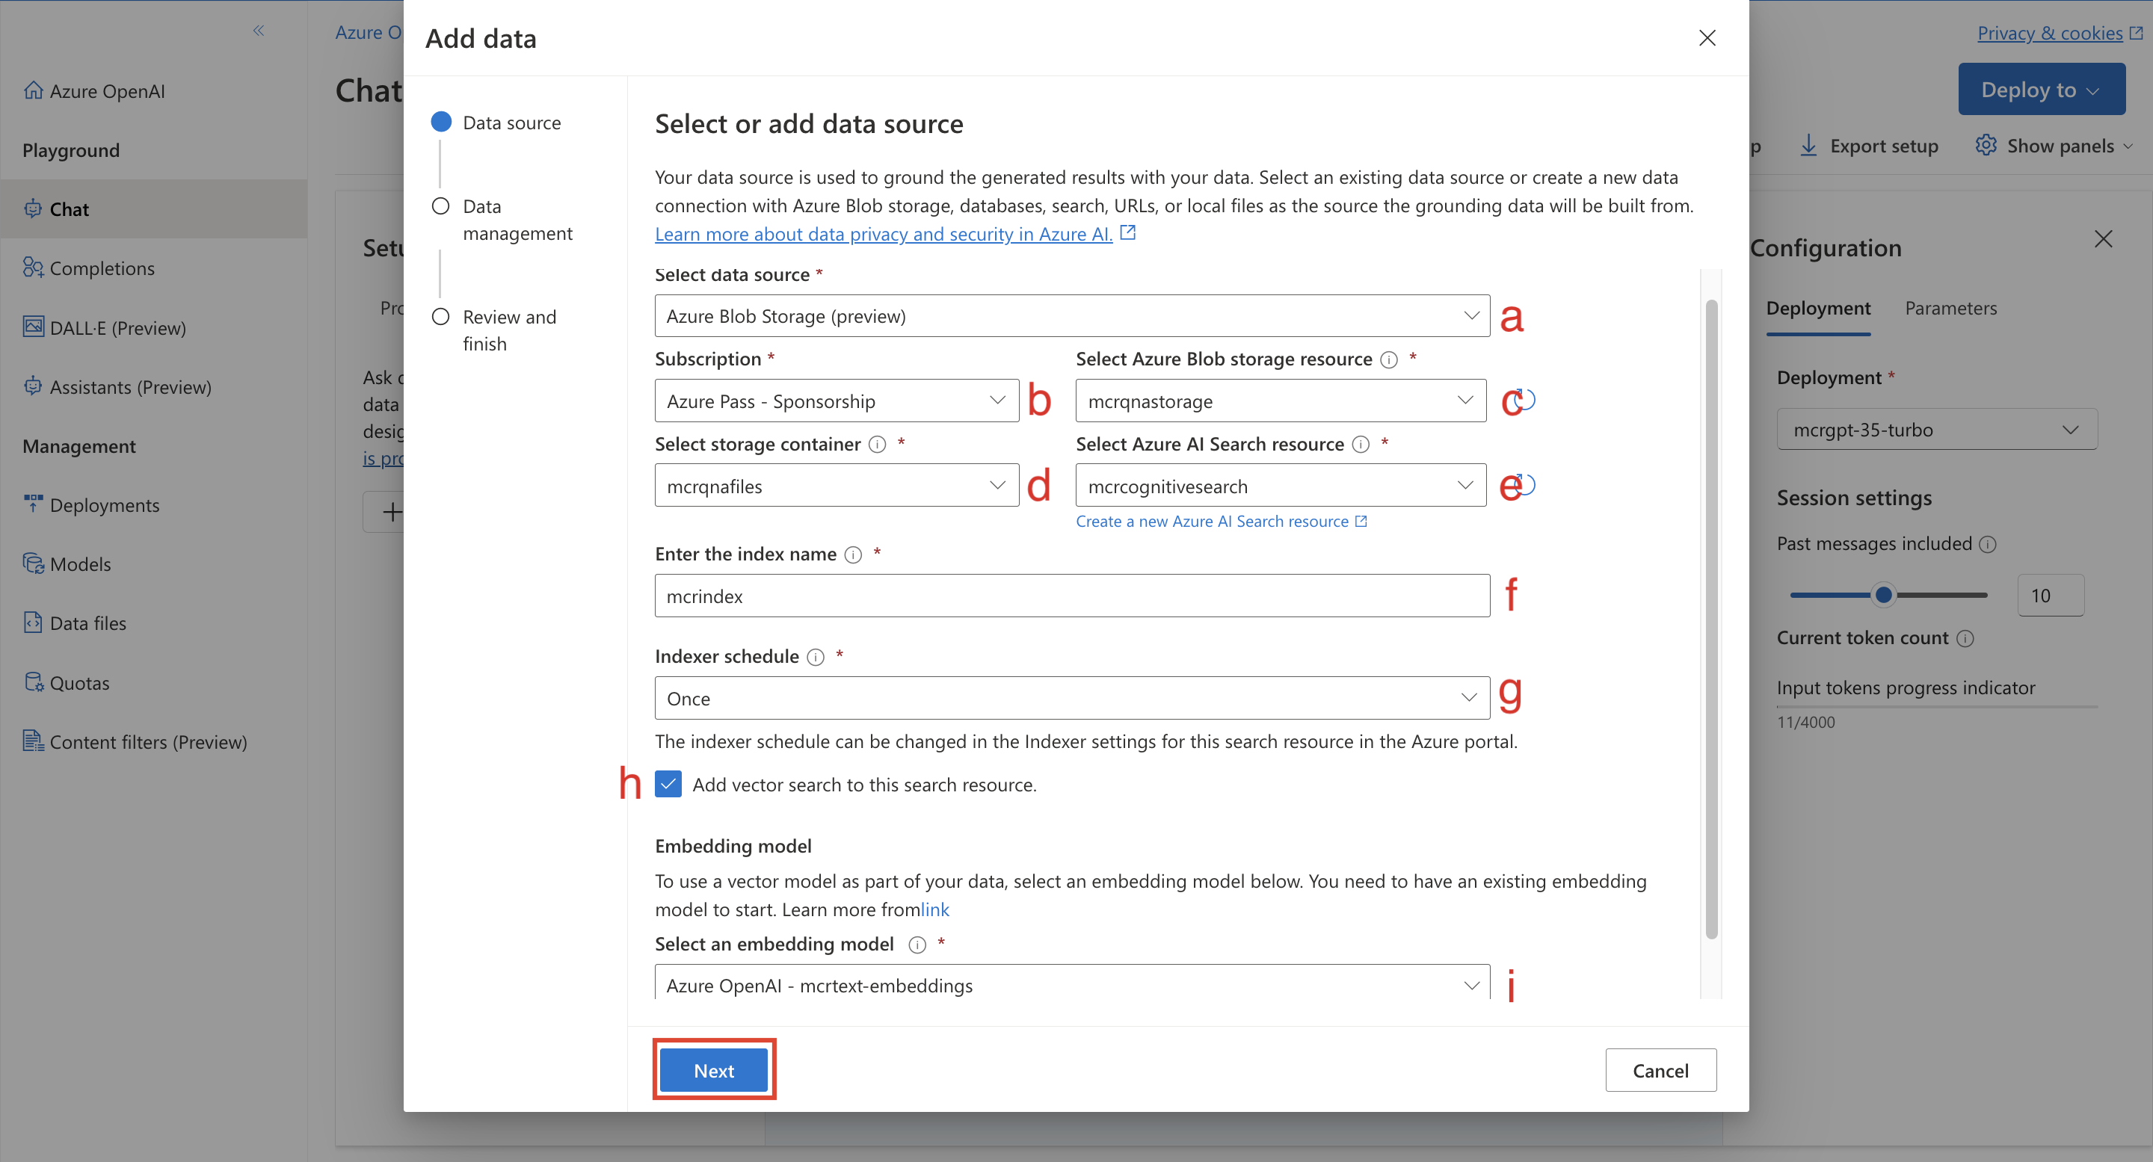Screen dimensions: 2153x1162
Task: Open Privacy & cookies link
Action: (2049, 33)
